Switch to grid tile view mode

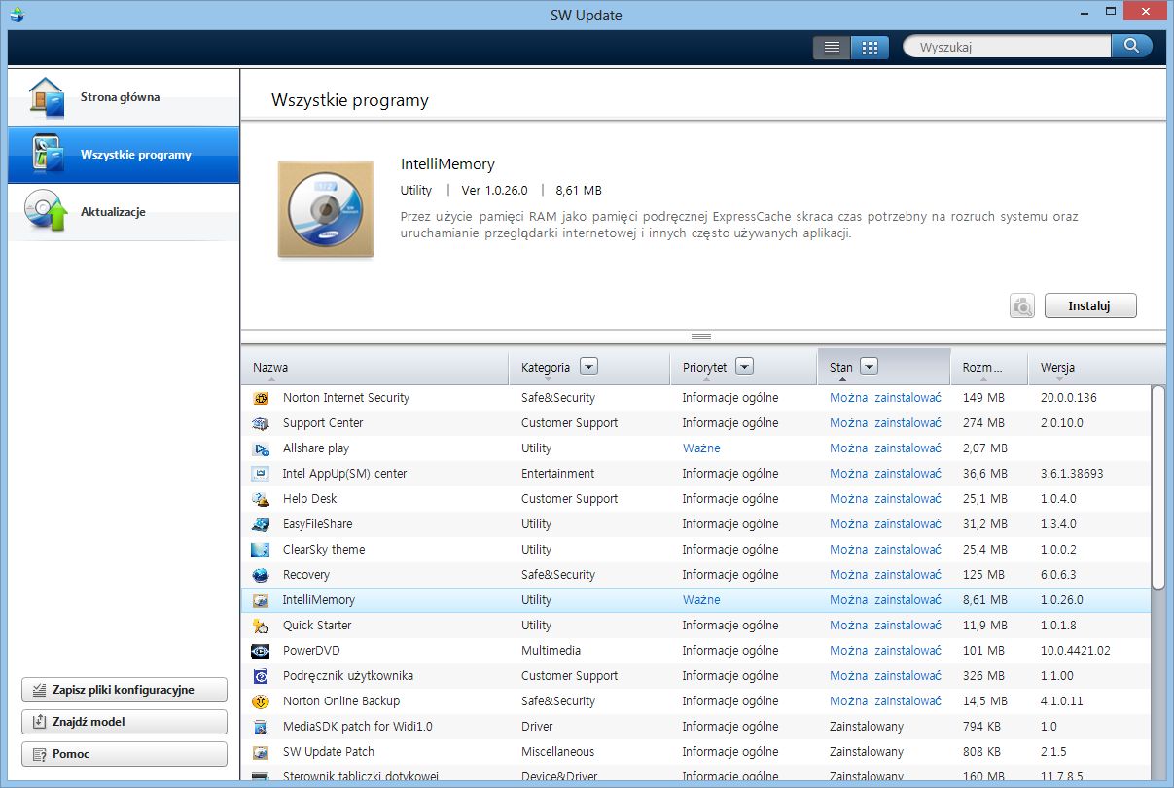[870, 48]
